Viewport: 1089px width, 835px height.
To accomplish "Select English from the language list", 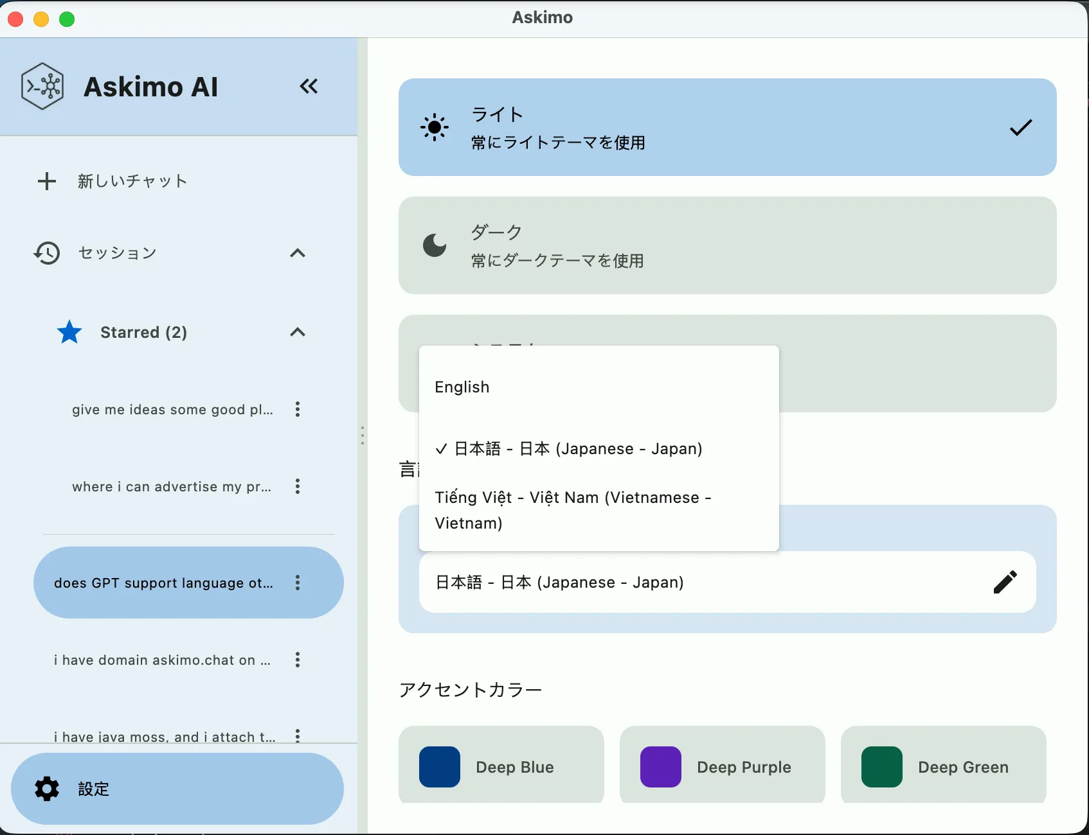I will tap(462, 386).
